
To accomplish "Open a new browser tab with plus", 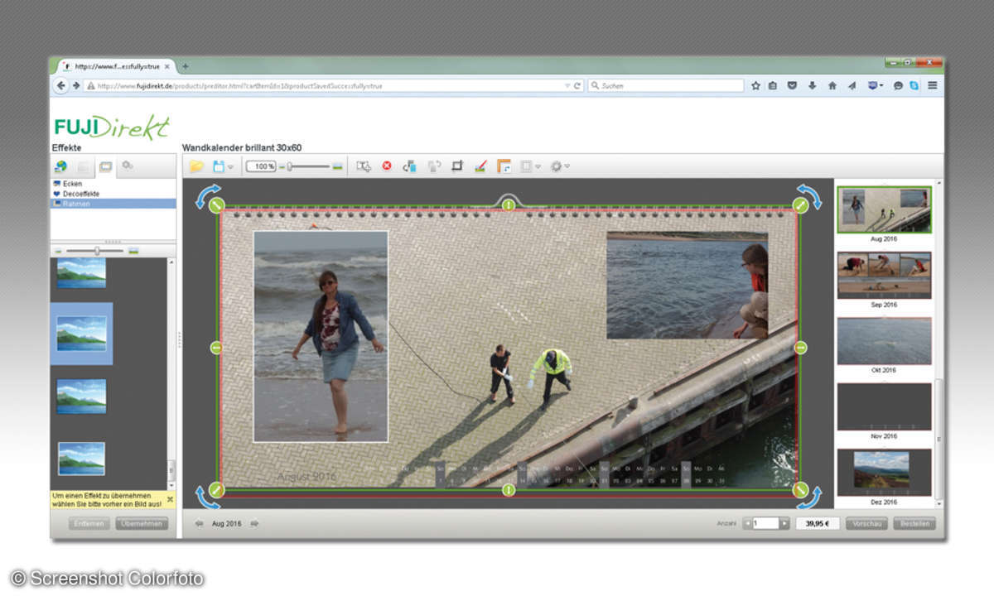I will tap(185, 66).
